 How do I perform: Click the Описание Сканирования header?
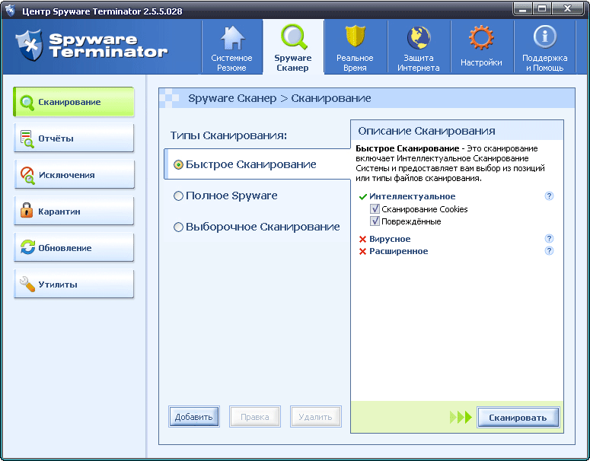426,131
